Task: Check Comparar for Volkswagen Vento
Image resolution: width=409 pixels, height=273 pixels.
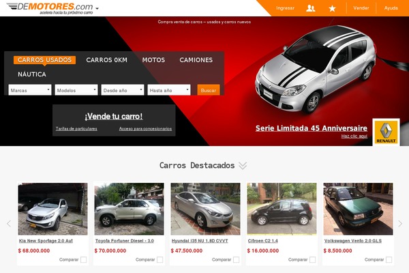Action: pos(389,259)
